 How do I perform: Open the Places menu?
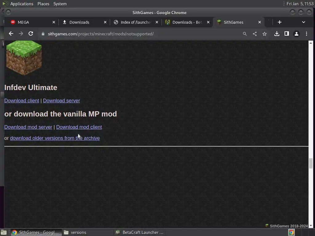(x=43, y=4)
